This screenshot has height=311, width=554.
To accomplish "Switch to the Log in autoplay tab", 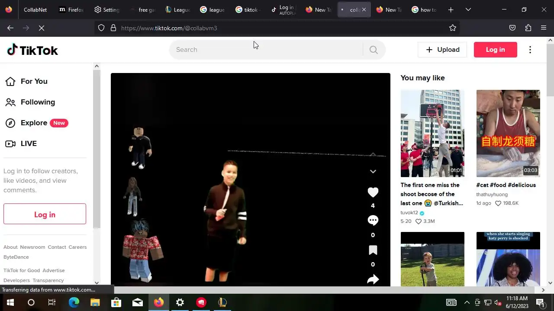I will (x=283, y=10).
